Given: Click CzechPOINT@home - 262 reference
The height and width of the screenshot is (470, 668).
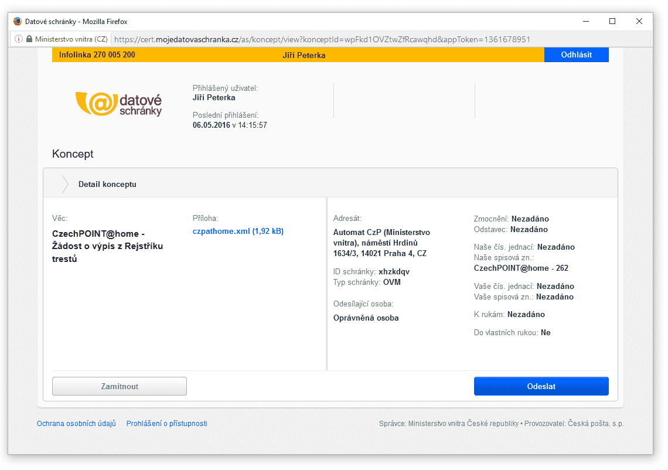Looking at the screenshot, I should 521,268.
